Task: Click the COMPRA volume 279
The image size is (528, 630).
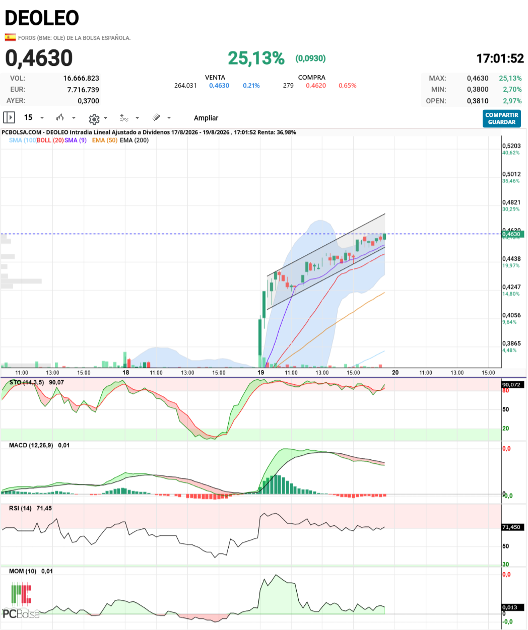Action: [288, 86]
